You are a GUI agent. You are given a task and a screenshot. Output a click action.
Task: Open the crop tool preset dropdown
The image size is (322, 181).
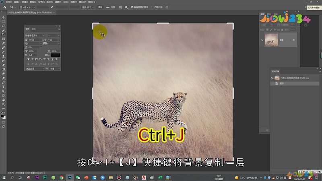13,7
